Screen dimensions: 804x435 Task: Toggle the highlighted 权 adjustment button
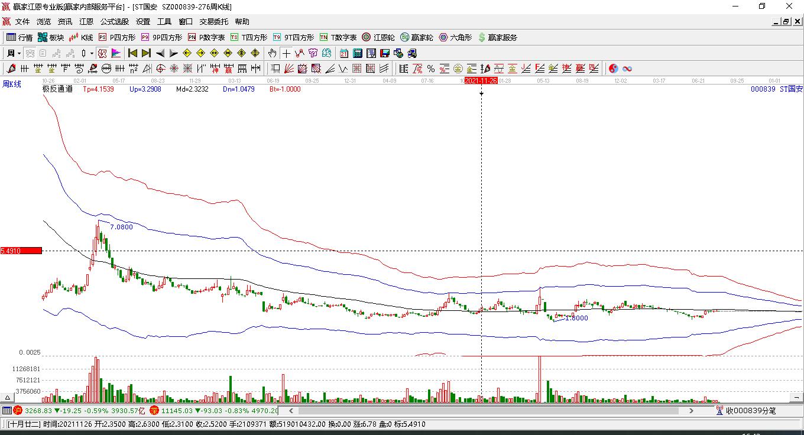[x=102, y=53]
